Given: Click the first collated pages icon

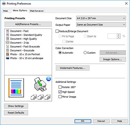Looking at the screenshot, I should [33, 97].
